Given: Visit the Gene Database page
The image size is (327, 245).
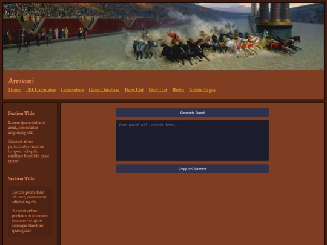Looking at the screenshot, I should (x=104, y=90).
